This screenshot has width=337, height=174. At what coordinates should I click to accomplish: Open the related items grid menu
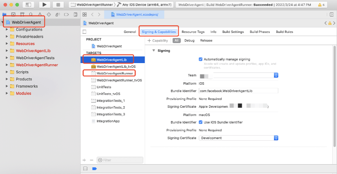[85, 14]
